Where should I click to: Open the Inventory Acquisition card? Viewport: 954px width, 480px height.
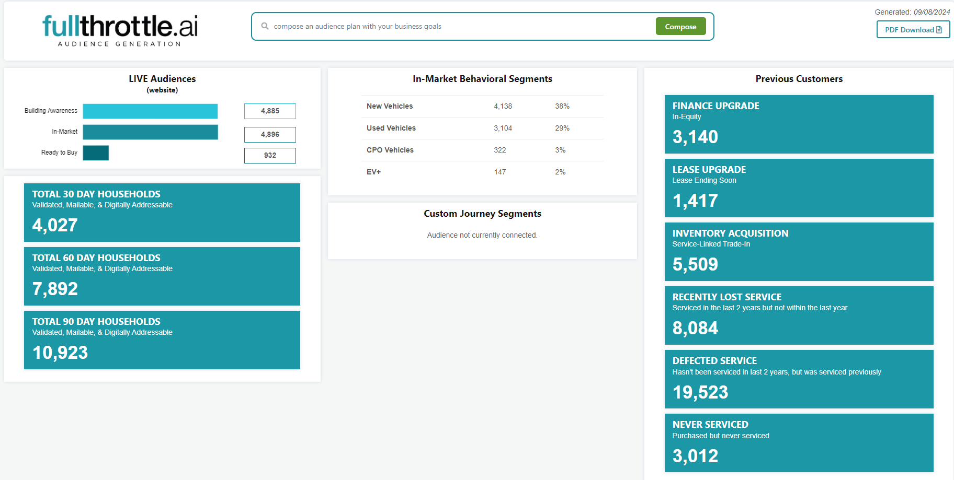[x=799, y=252]
